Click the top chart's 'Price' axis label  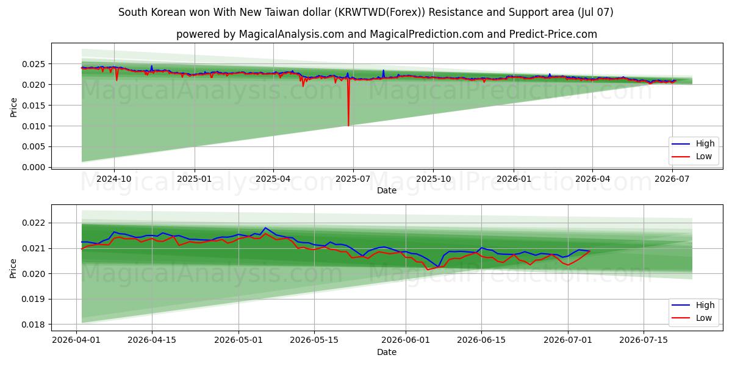click(13, 106)
